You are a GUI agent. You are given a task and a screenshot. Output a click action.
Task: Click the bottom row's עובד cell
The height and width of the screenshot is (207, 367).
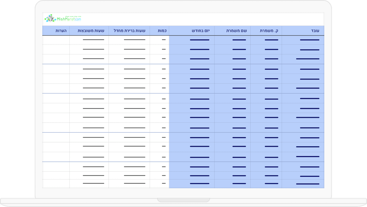click(x=303, y=184)
